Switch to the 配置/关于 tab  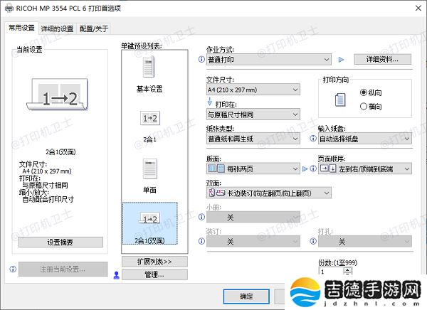point(94,28)
